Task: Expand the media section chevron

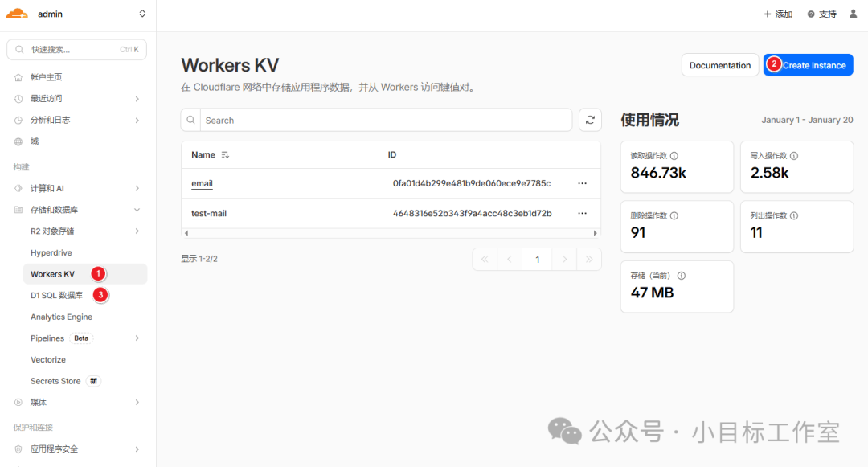Action: (137, 402)
